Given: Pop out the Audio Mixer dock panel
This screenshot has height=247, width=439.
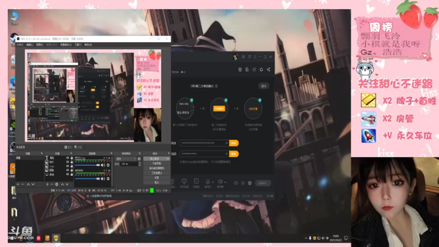Looking at the screenshot, I should (x=111, y=154).
